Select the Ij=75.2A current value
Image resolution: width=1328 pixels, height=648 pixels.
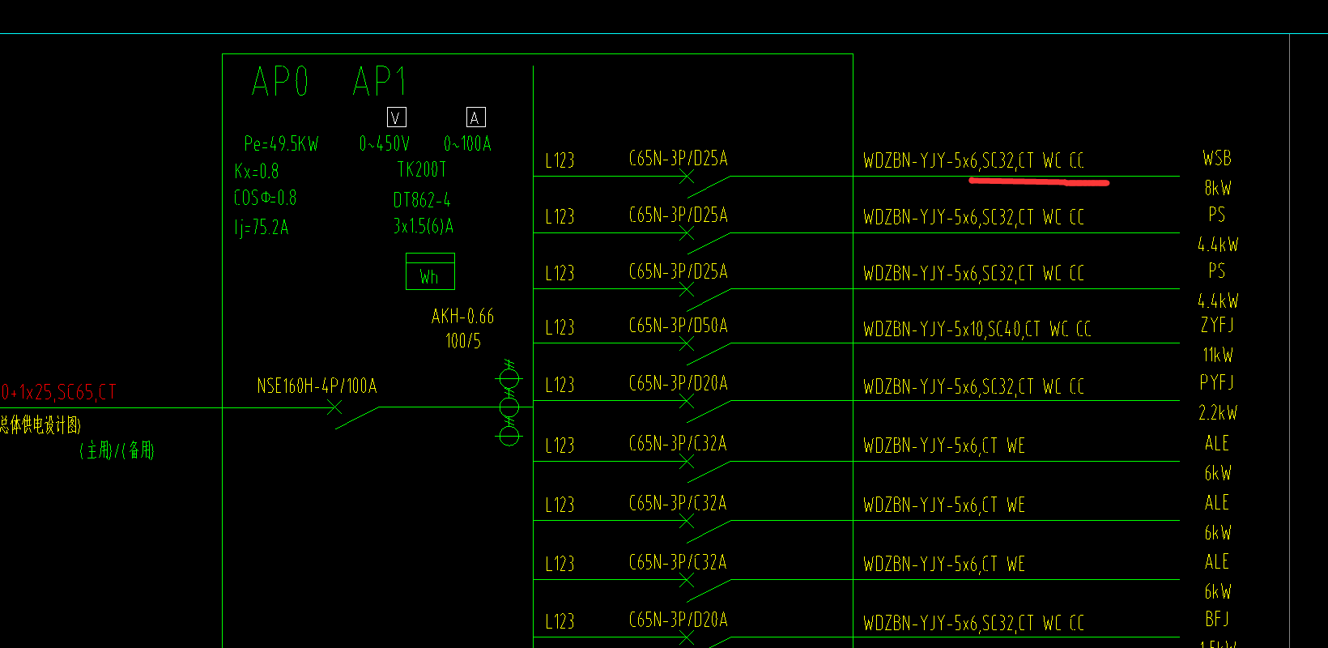coord(262,228)
